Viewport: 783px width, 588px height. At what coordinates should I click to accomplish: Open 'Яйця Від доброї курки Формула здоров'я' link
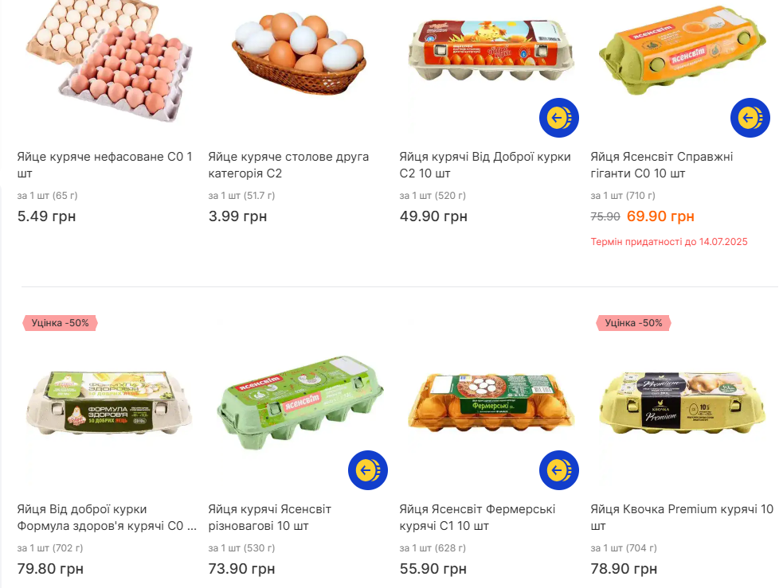[x=105, y=517]
